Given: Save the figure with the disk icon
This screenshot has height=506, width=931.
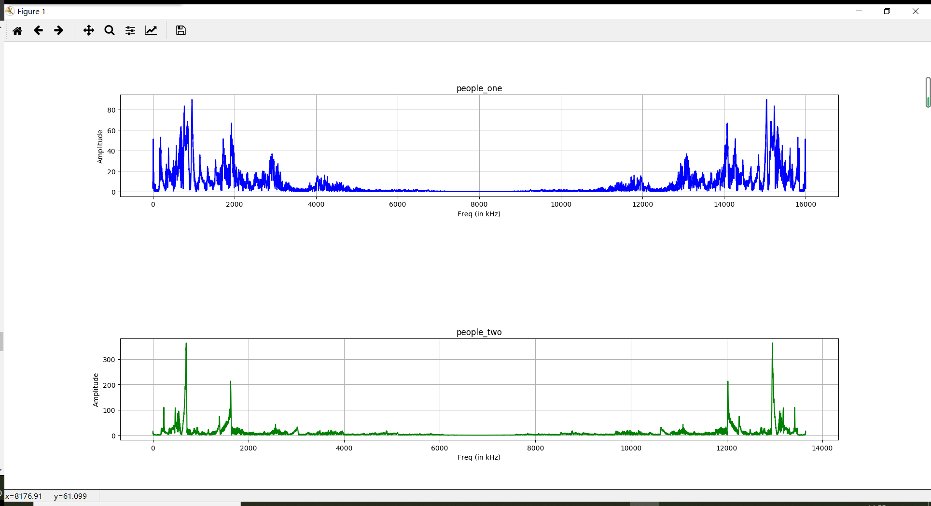Looking at the screenshot, I should click(x=181, y=30).
